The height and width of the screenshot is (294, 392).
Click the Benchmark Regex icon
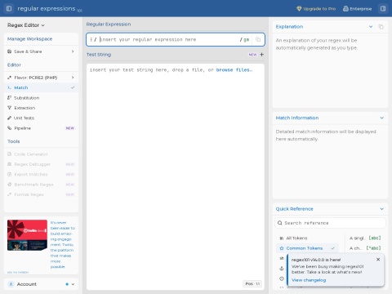pos(9,185)
